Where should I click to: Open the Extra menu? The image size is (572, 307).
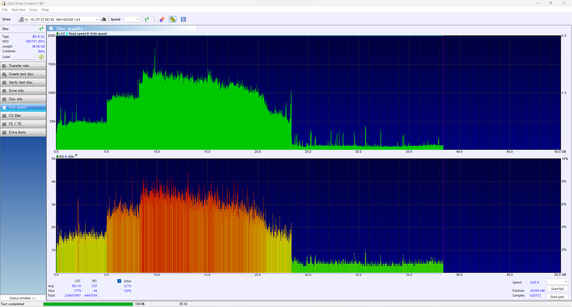tap(33, 10)
